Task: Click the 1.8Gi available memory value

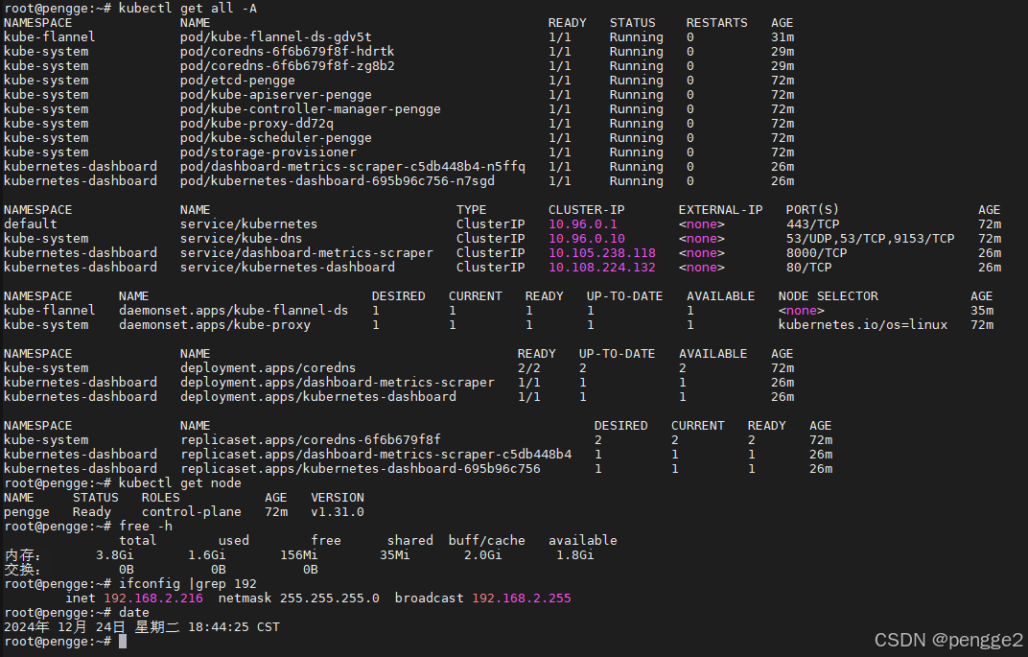Action: 575,556
